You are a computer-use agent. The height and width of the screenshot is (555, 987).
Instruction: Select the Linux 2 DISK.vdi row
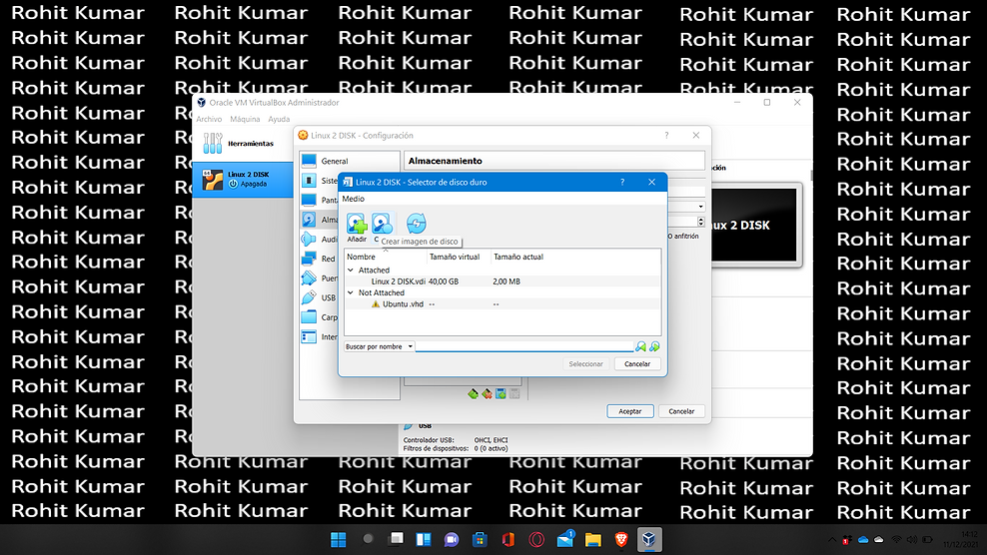pyautogui.click(x=502, y=281)
